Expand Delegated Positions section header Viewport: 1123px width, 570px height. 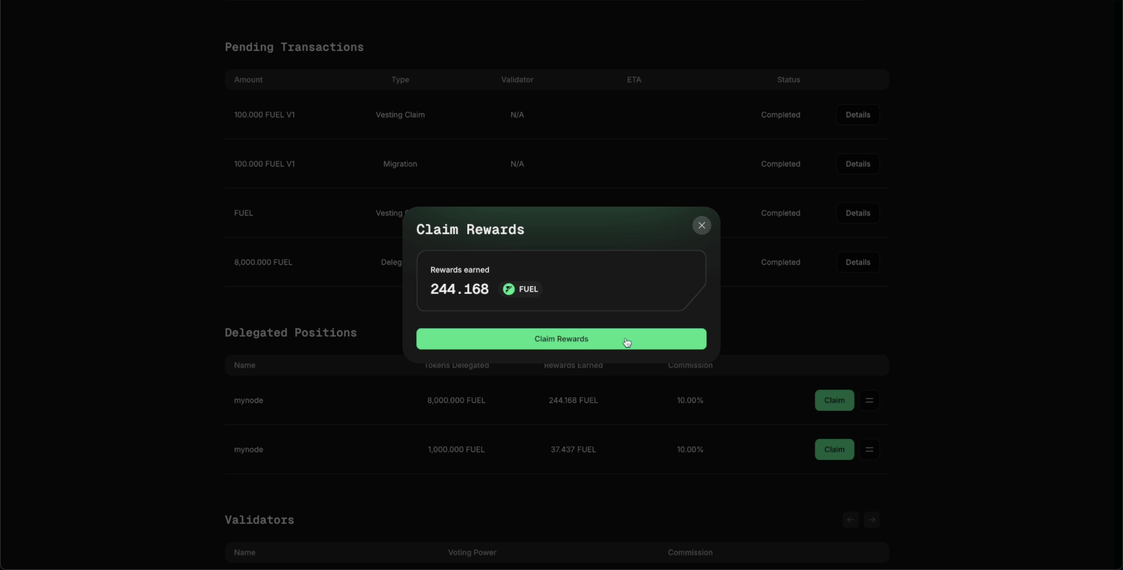click(x=291, y=333)
